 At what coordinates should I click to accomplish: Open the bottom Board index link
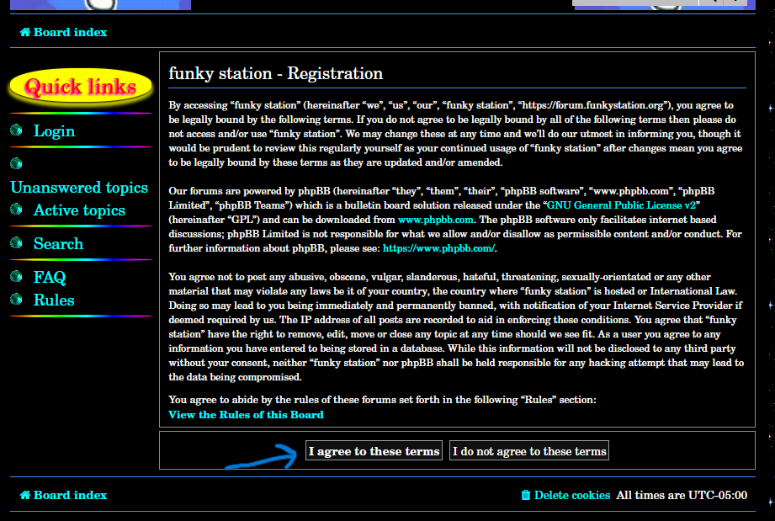pyautogui.click(x=70, y=495)
